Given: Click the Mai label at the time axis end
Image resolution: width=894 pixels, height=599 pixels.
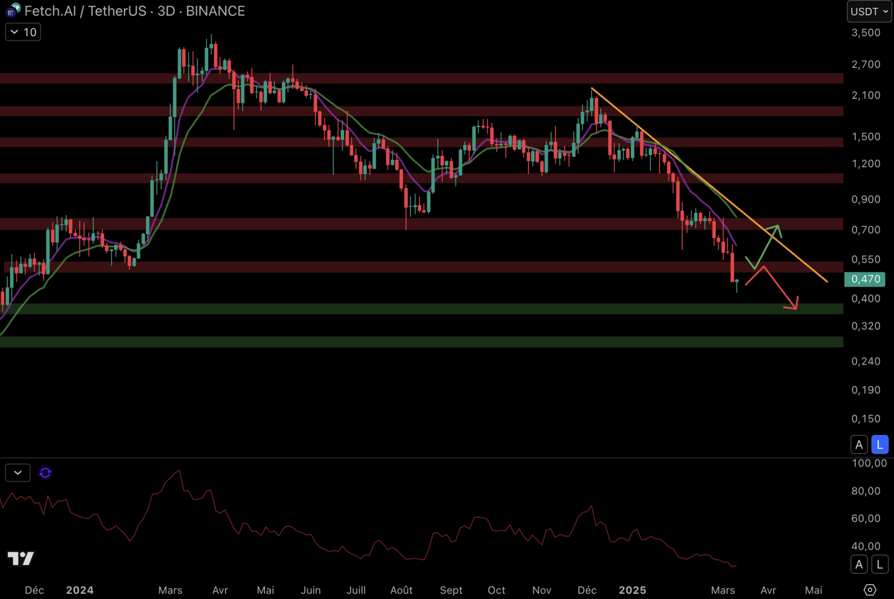Looking at the screenshot, I should 814,590.
